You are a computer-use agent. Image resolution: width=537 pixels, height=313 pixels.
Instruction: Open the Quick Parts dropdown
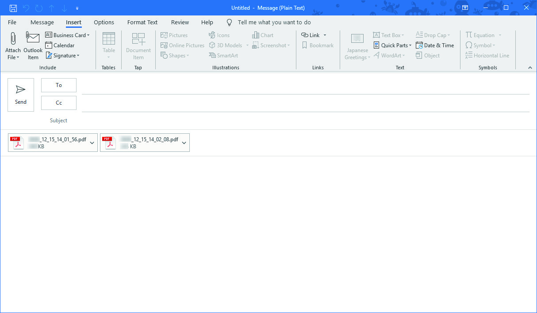tap(392, 45)
